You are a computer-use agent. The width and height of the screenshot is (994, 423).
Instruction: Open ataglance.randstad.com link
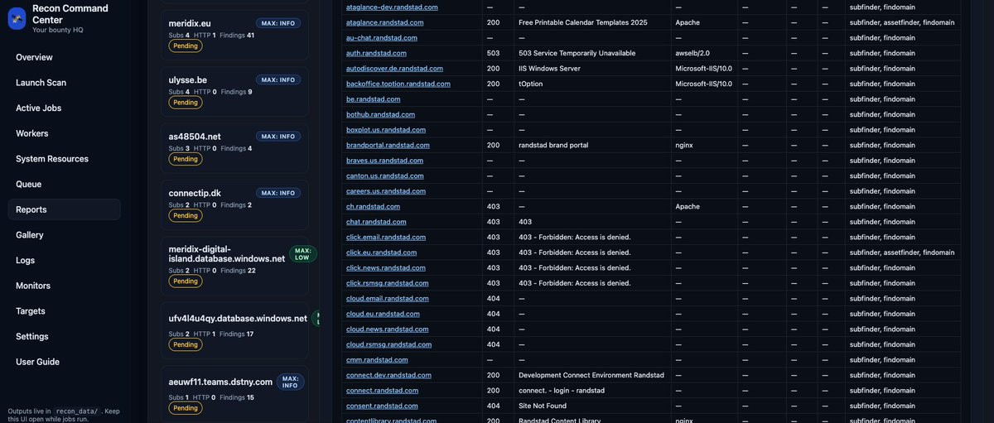tap(384, 22)
